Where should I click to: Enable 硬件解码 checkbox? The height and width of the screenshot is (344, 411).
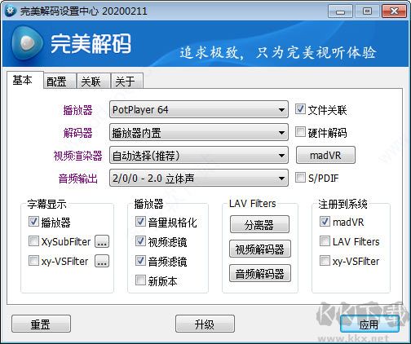pos(300,132)
